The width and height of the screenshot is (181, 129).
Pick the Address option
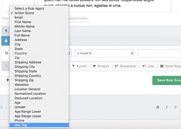[39, 40]
